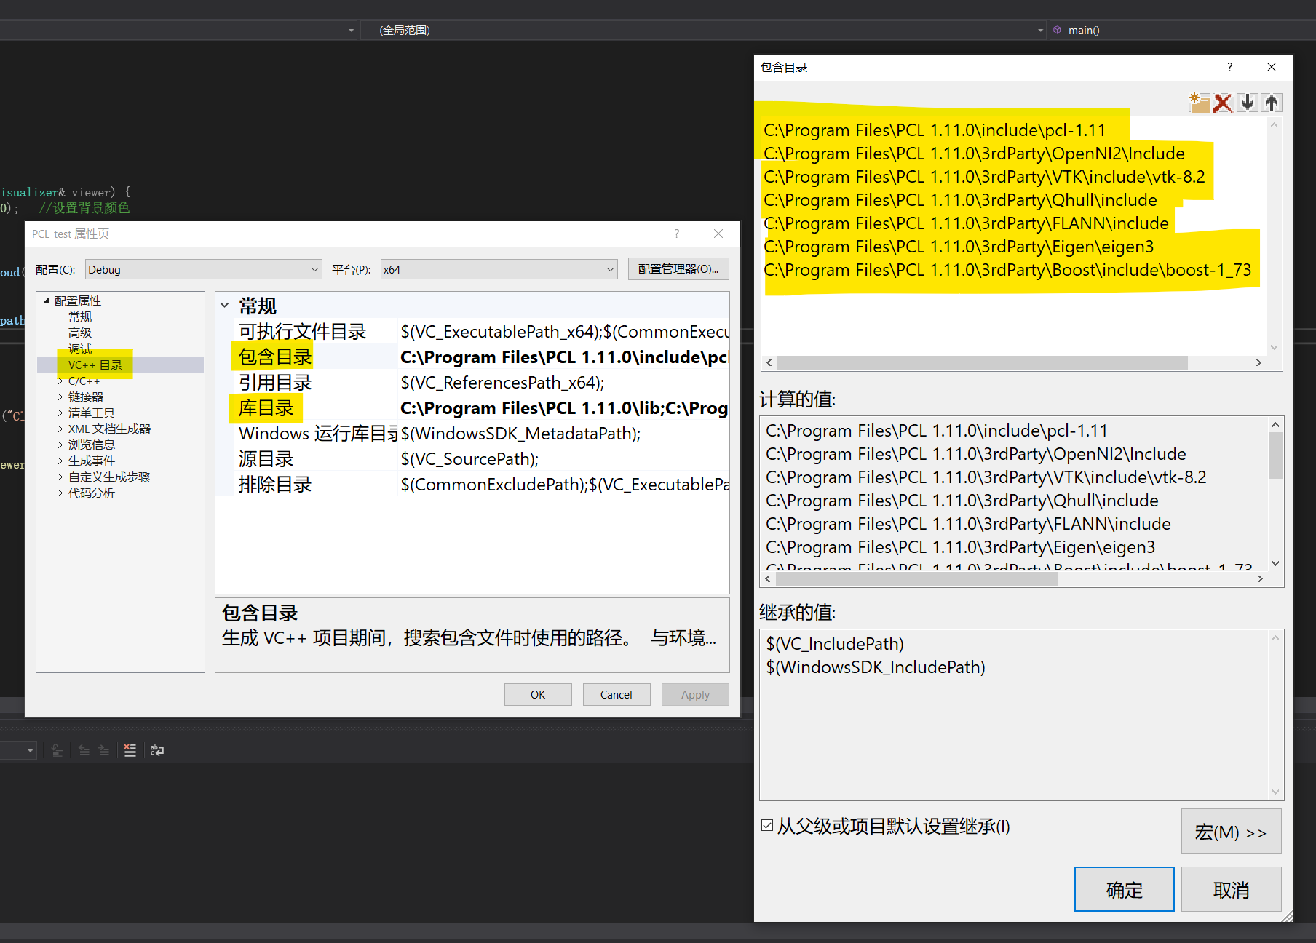Click horizontal scrollbar of 计算的值 list
The image size is (1316, 943).
click(916, 579)
